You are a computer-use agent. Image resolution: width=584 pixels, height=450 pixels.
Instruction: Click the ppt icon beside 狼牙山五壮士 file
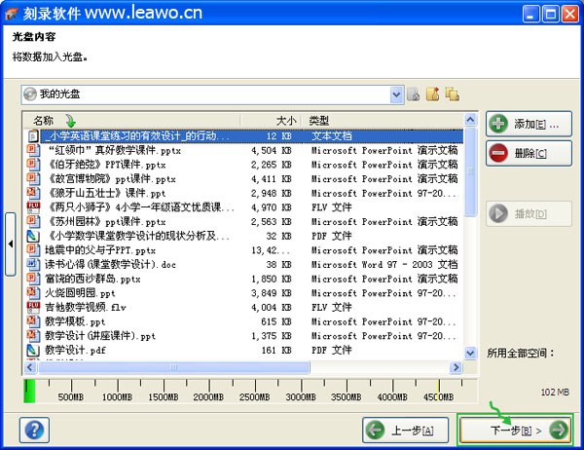point(33,193)
